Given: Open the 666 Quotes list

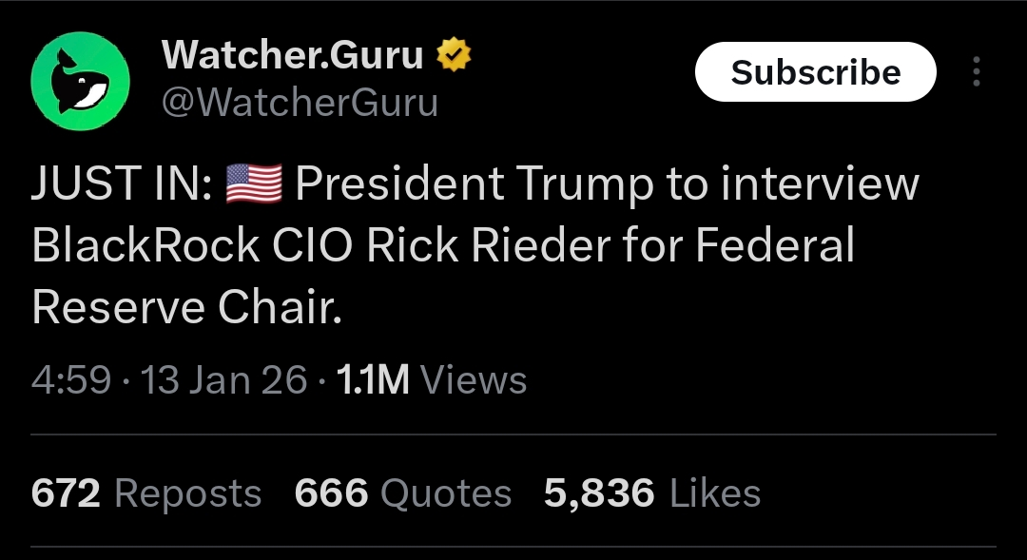Looking at the screenshot, I should (403, 493).
